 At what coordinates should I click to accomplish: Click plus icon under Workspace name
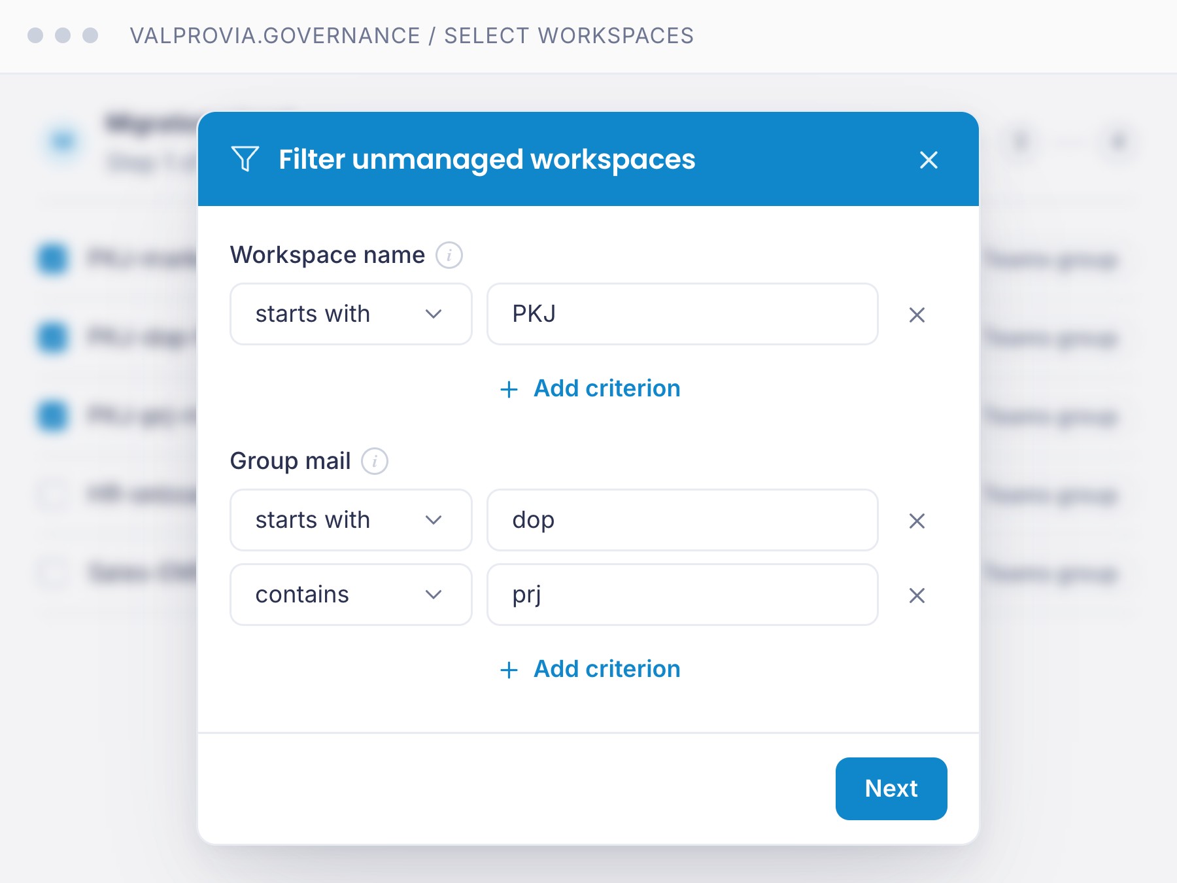pos(509,390)
